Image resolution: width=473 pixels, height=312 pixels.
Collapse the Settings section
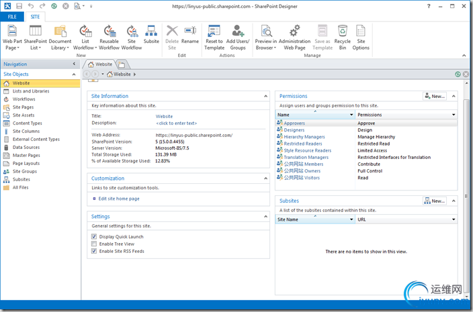[x=265, y=216]
